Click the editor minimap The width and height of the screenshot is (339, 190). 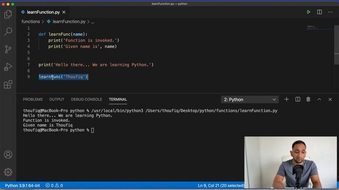tap(320, 27)
